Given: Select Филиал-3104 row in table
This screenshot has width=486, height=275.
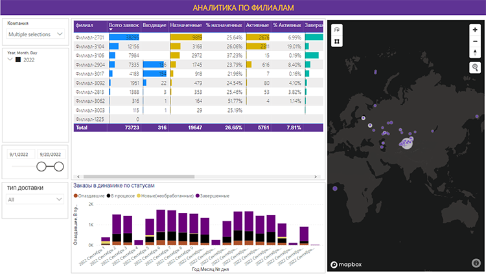Looking at the screenshot, I should [x=90, y=47].
